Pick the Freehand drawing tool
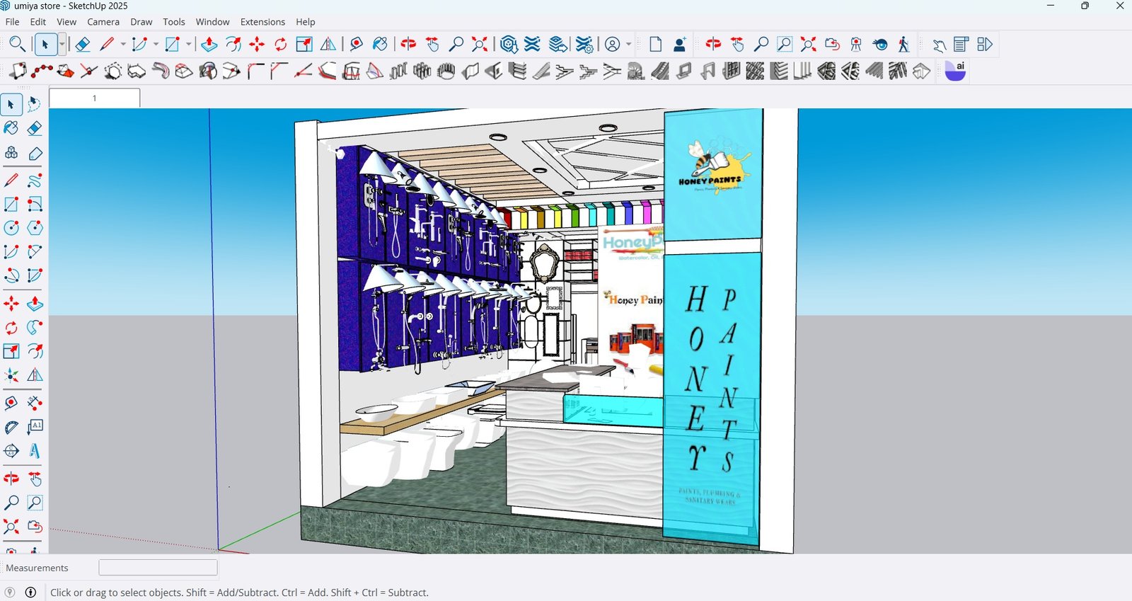Screen dimensions: 1132x601 (35, 181)
